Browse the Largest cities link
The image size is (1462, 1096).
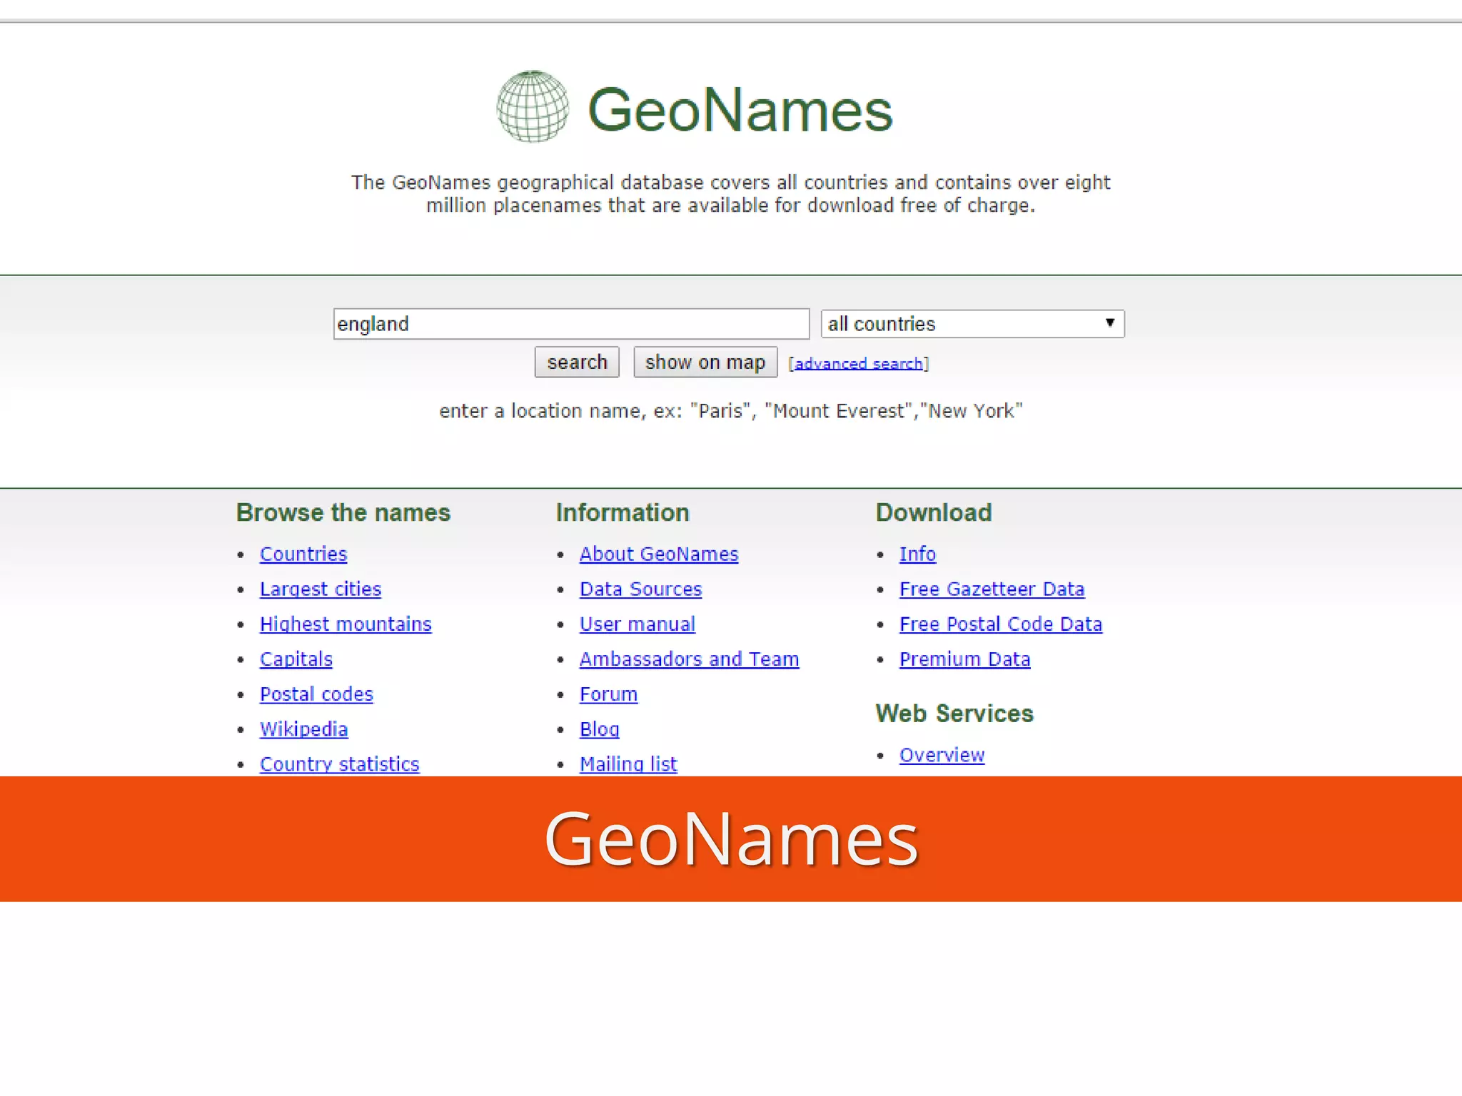(321, 589)
